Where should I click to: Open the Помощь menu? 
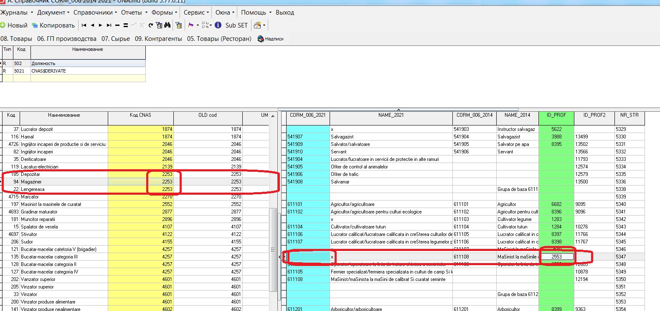(x=256, y=13)
